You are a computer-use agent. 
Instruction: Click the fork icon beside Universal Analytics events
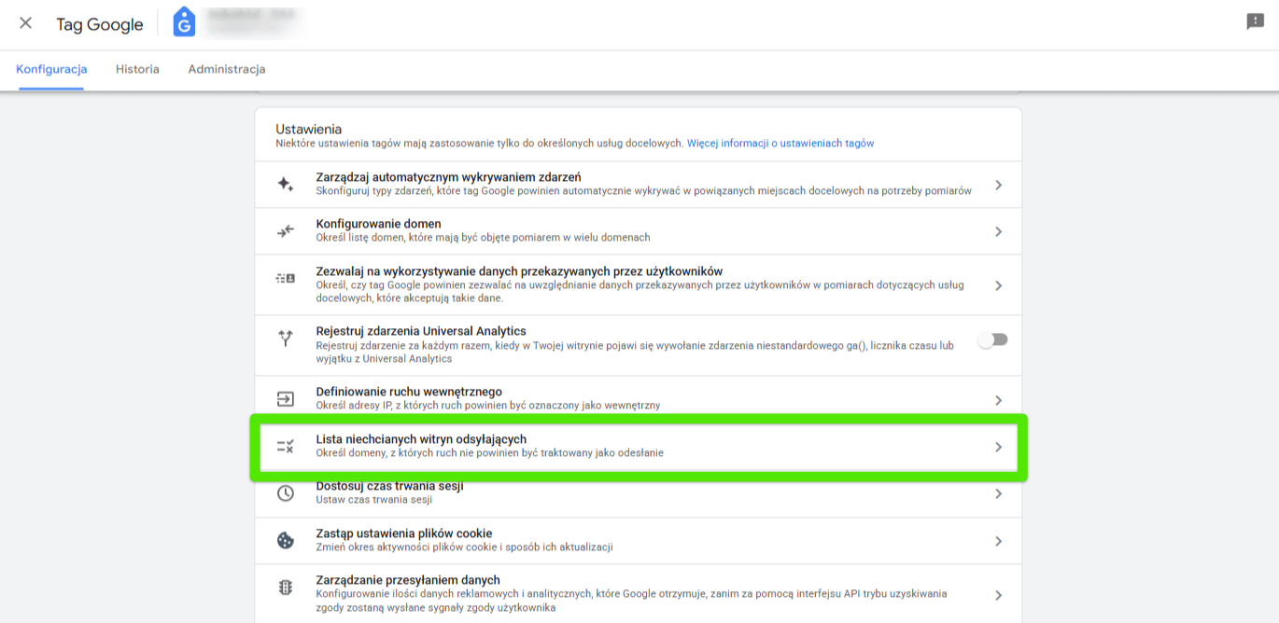pos(286,339)
